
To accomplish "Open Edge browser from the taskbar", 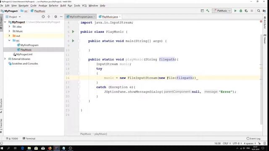I will pyautogui.click(x=22, y=148).
